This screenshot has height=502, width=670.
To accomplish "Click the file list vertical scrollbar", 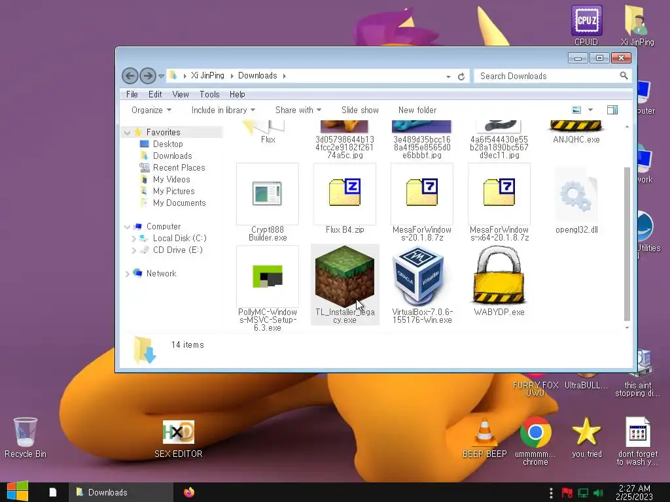I will click(627, 244).
